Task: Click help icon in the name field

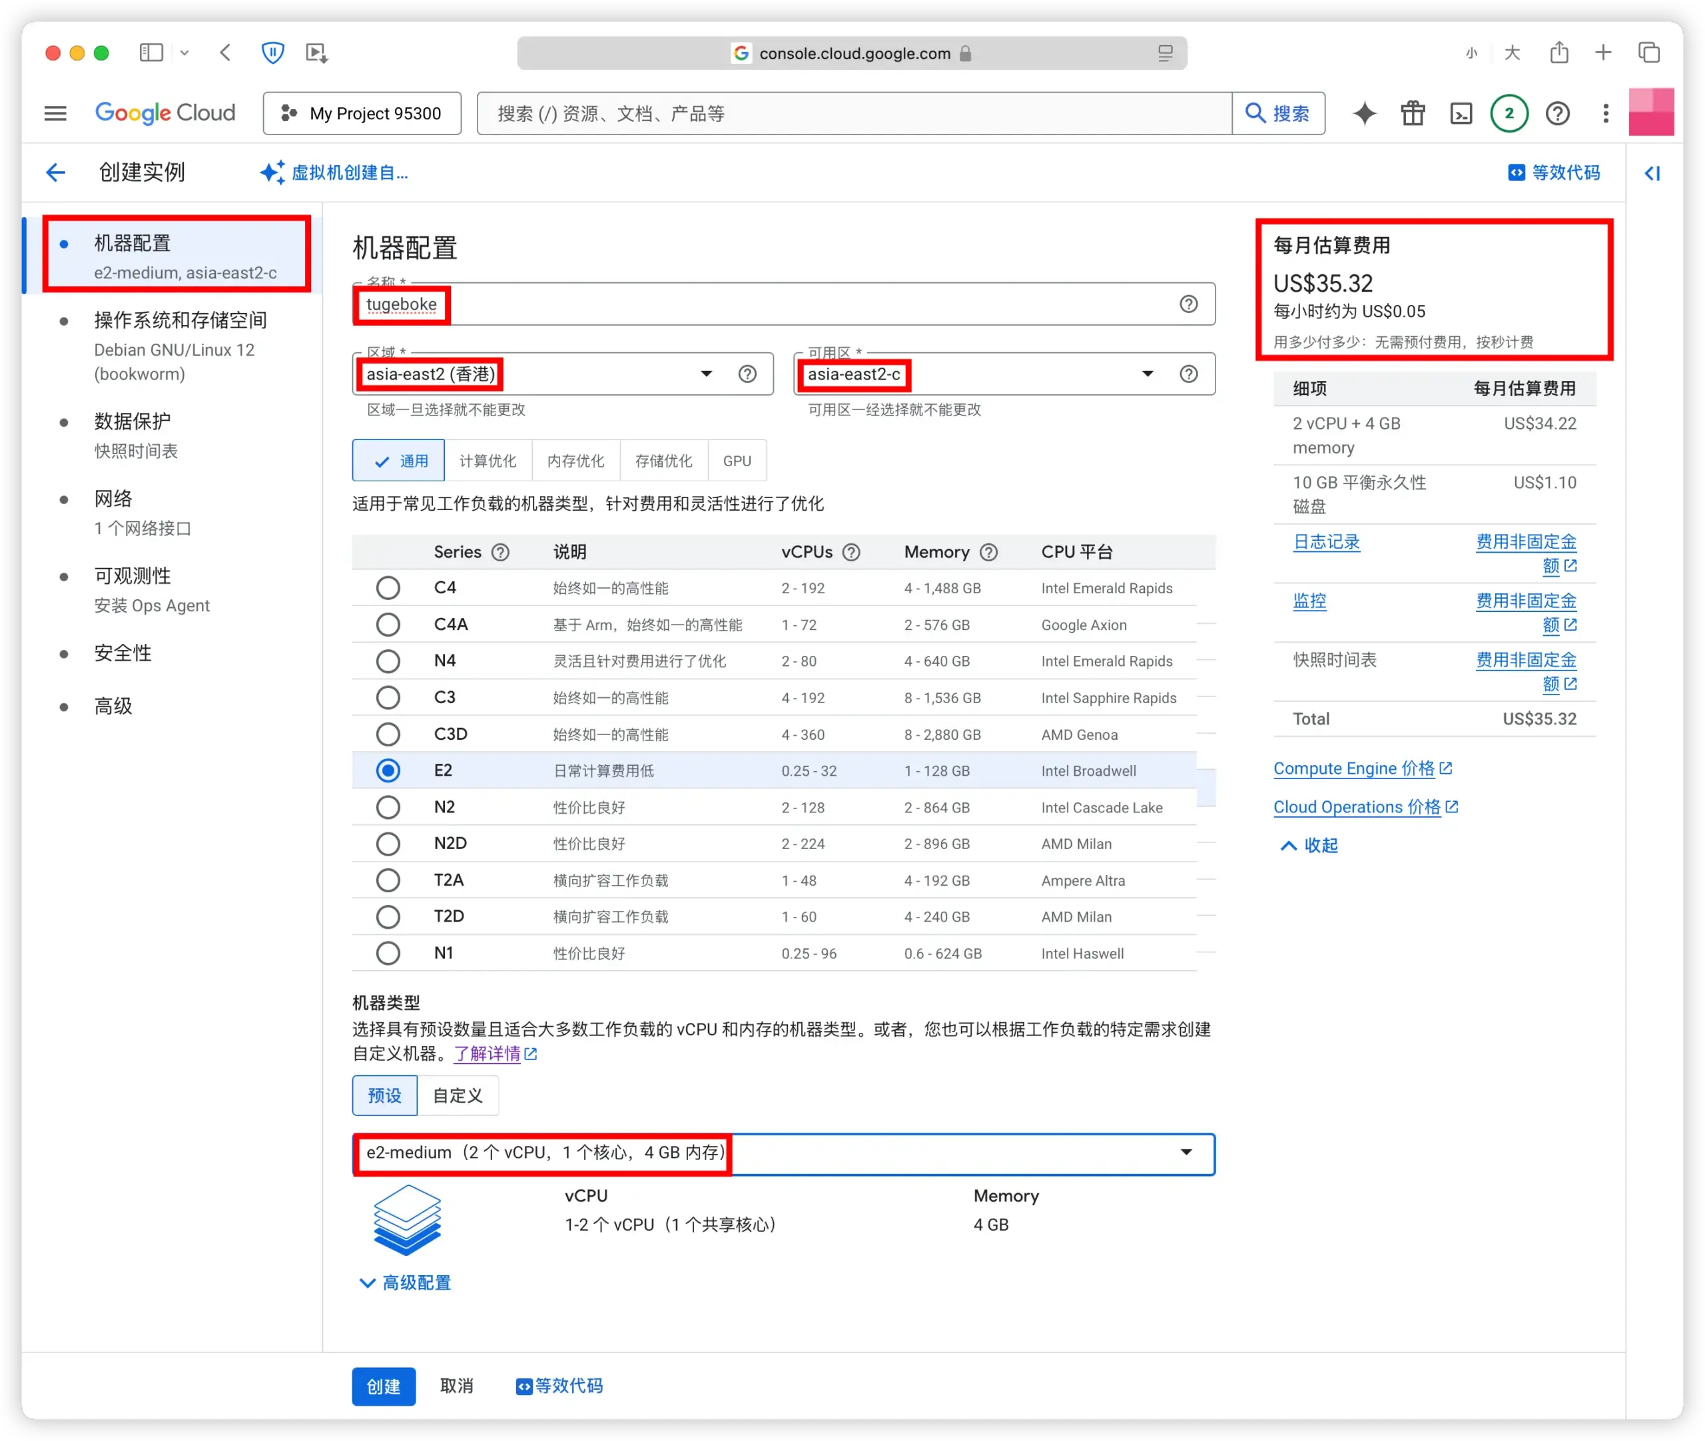Action: click(1188, 304)
